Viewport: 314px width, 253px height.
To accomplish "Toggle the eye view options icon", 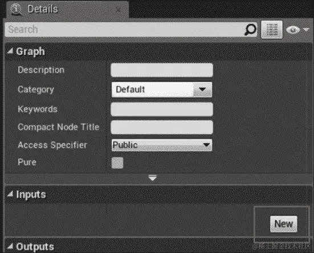I will [293, 30].
